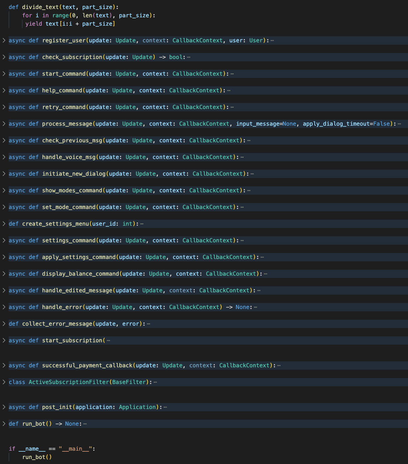Expand run_bot definition with its chevron
Screen dimensions: 408x464
(x=4, y=424)
